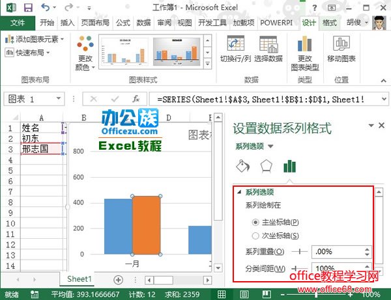Undo the last action

pyautogui.click(x=46, y=7)
